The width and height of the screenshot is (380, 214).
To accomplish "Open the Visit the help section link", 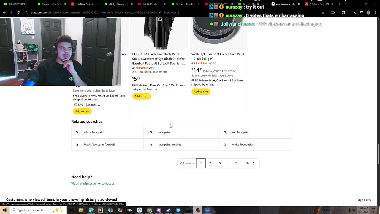I will point(84,183).
